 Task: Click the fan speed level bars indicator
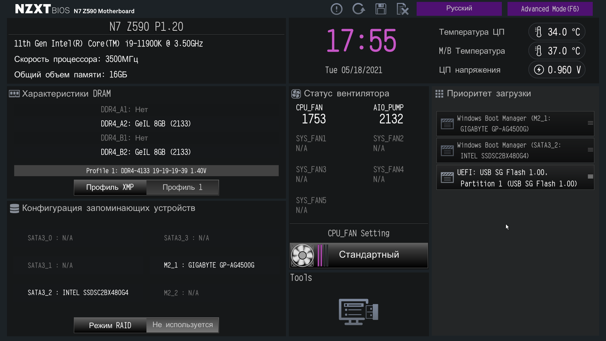point(322,255)
